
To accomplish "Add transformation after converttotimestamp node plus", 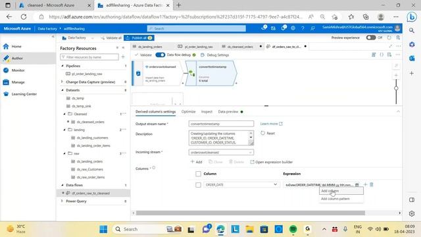I will pos(236,84).
